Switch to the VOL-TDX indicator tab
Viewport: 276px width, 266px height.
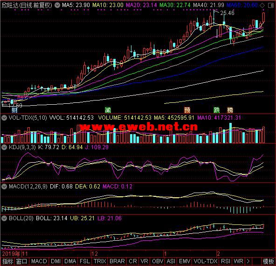pyautogui.click(x=206, y=261)
